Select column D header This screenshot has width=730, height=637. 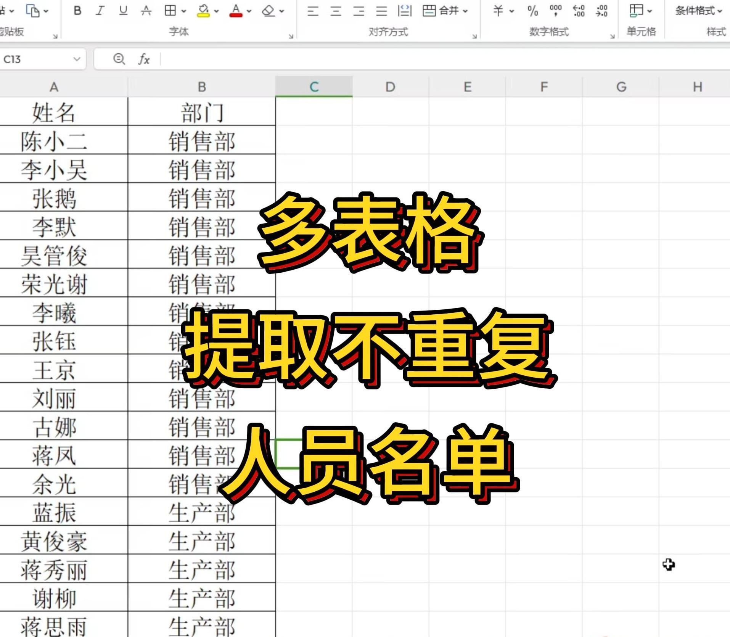[390, 87]
